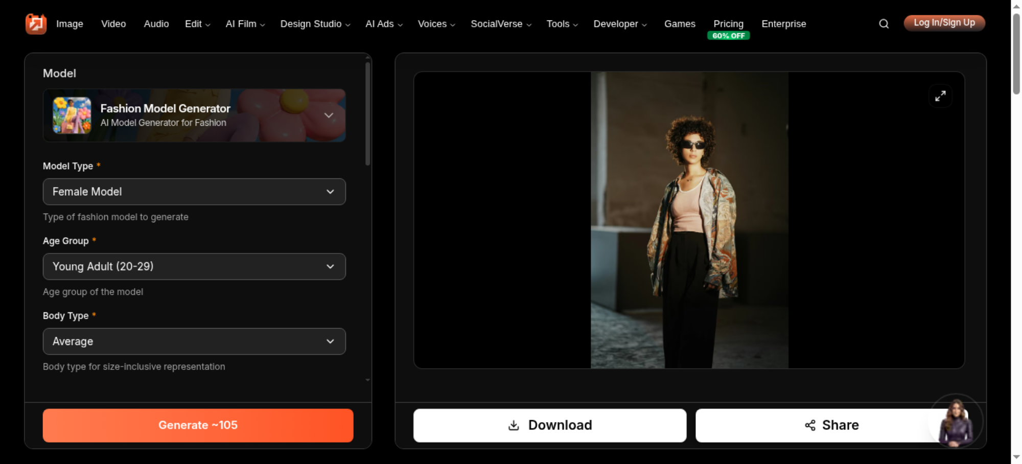This screenshot has height=464, width=1022.
Task: Expand the SocialVerse menu
Action: (x=501, y=24)
